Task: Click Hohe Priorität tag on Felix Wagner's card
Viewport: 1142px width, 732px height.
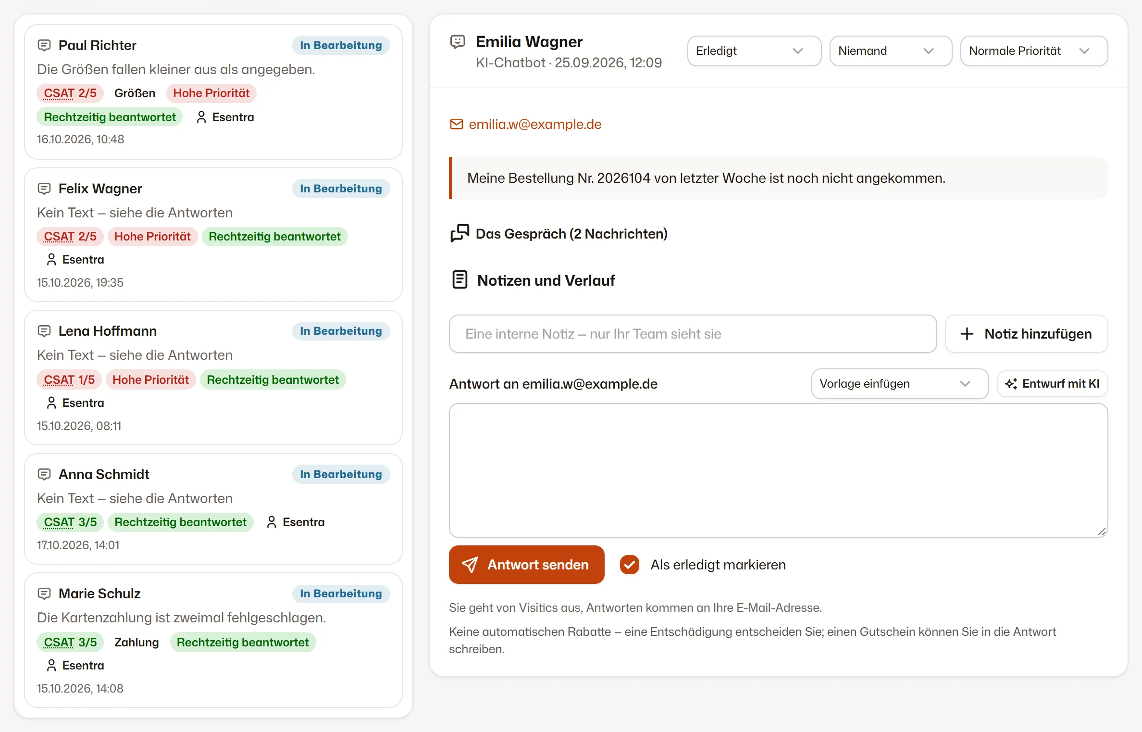Action: click(x=152, y=236)
